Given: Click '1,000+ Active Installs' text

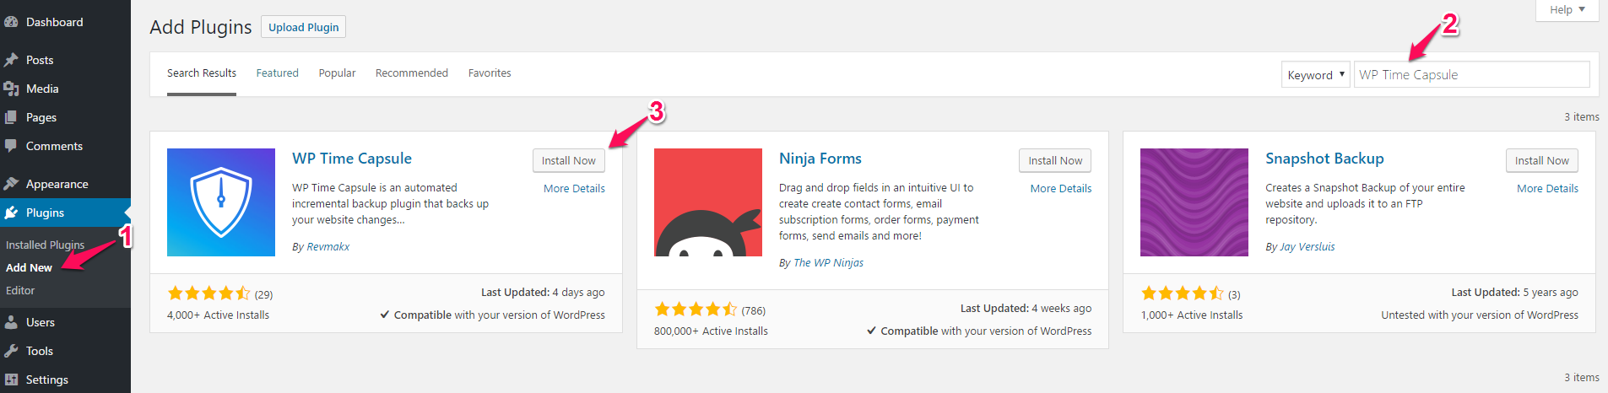Looking at the screenshot, I should click(x=1192, y=315).
